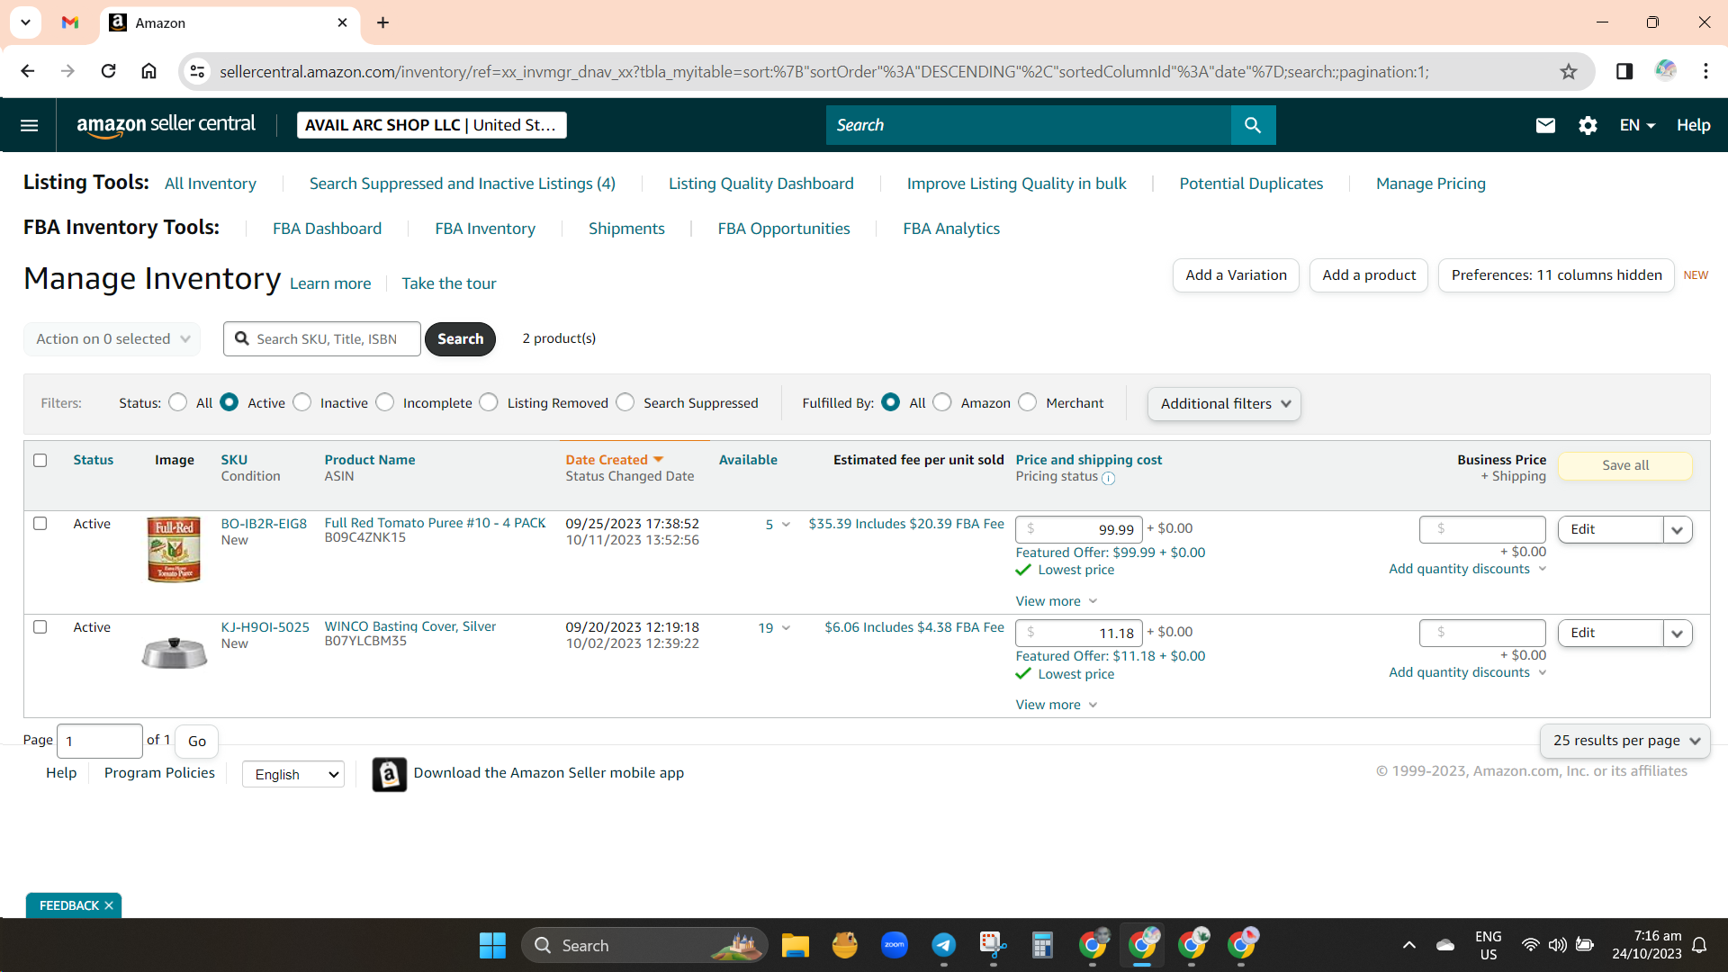Click the Amazon app icon in footer
Image resolution: width=1728 pixels, height=972 pixels.
point(389,774)
